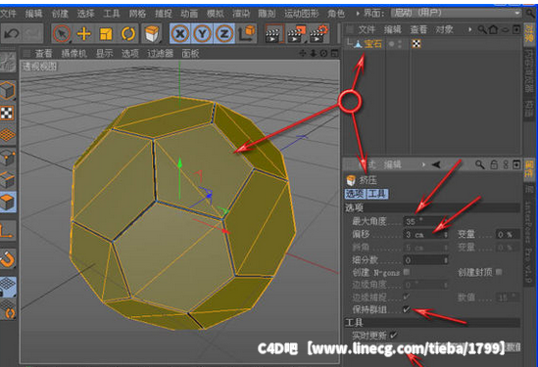The height and width of the screenshot is (367, 538).
Task: Click object manager home icon
Action: tap(493, 29)
